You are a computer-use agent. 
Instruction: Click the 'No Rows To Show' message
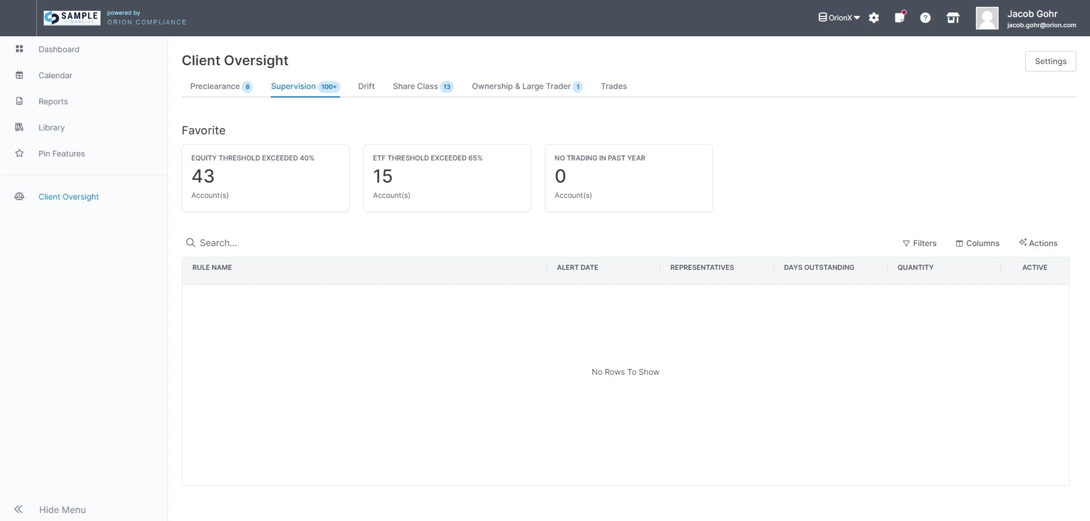[x=625, y=372]
